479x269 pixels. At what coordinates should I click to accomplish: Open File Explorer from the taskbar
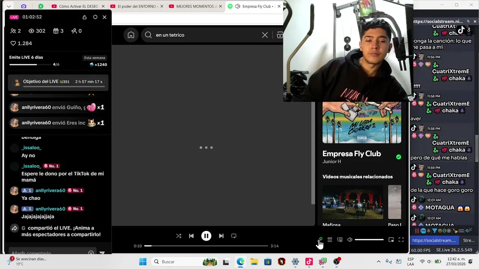254,262
